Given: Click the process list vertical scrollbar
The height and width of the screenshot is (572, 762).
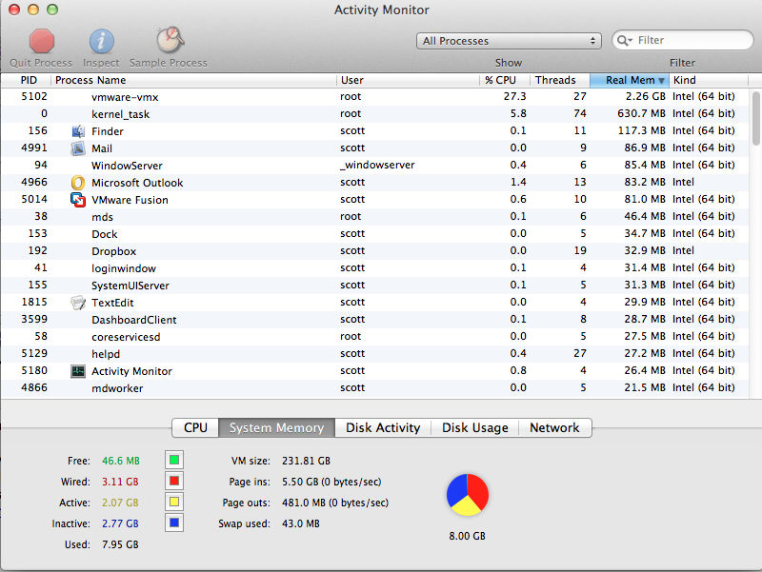Looking at the screenshot, I should pyautogui.click(x=755, y=119).
